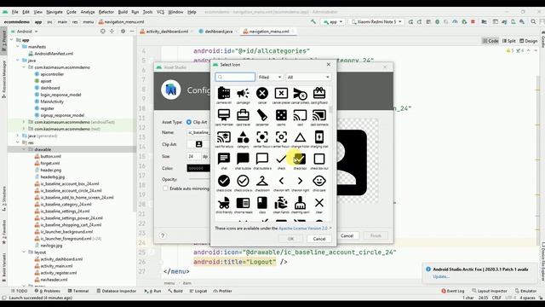Switch editor to Design view
This screenshot has height=307, width=545.
point(528,41)
